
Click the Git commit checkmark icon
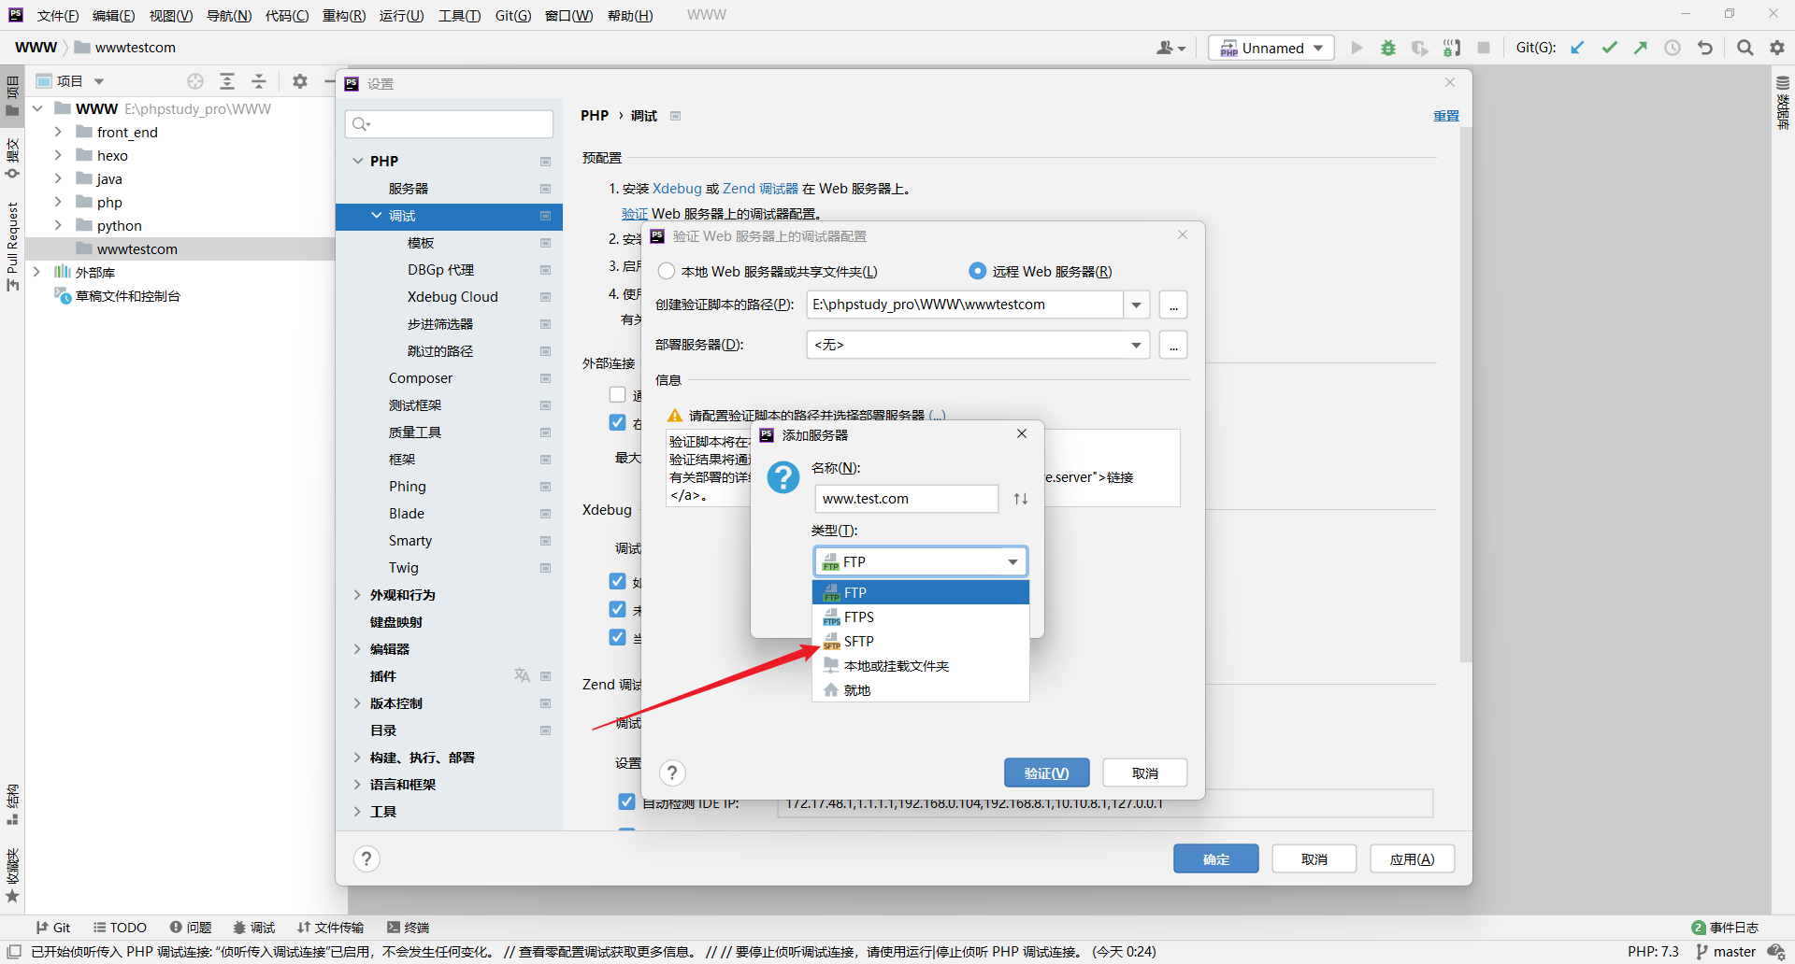click(1609, 48)
